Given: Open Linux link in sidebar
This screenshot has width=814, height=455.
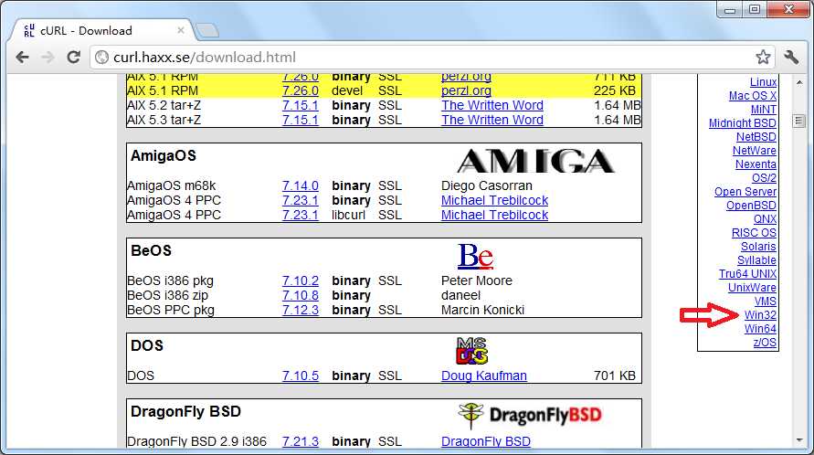Looking at the screenshot, I should click(763, 82).
